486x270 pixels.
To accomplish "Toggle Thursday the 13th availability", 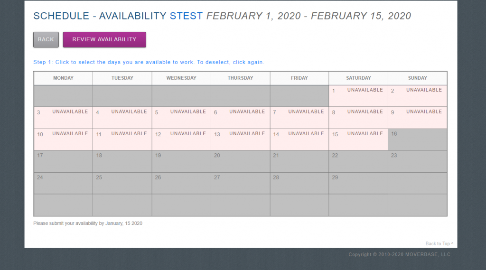I will [240, 140].
